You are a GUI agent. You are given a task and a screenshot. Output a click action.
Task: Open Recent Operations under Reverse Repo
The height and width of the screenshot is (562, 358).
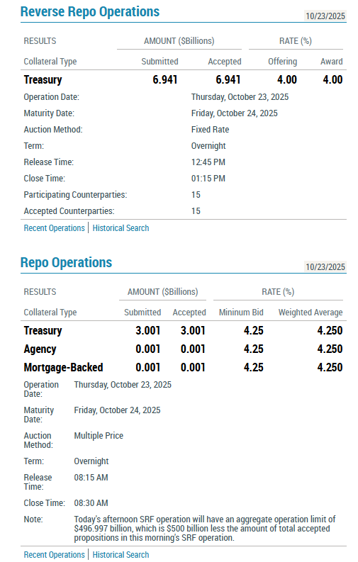(54, 228)
